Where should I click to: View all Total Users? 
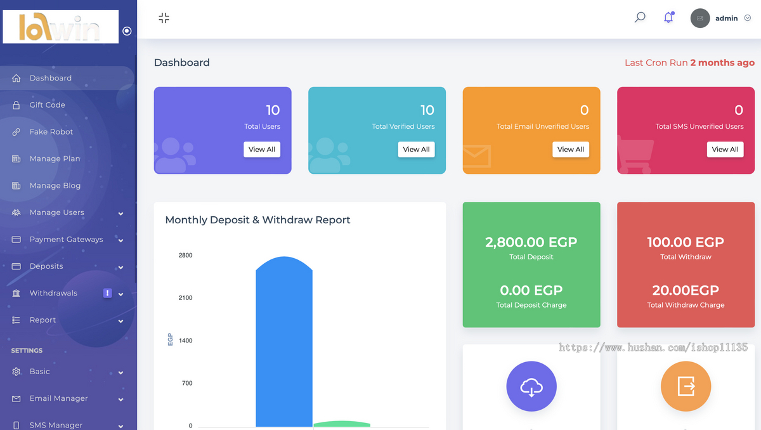262,150
